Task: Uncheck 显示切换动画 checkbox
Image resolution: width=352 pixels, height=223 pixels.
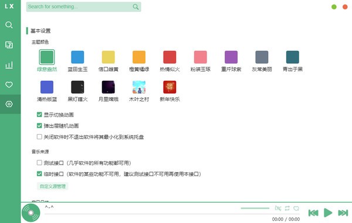Action: [39, 115]
